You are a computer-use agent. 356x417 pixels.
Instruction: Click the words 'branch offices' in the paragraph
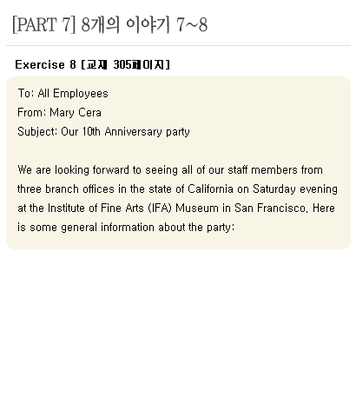coord(80,189)
